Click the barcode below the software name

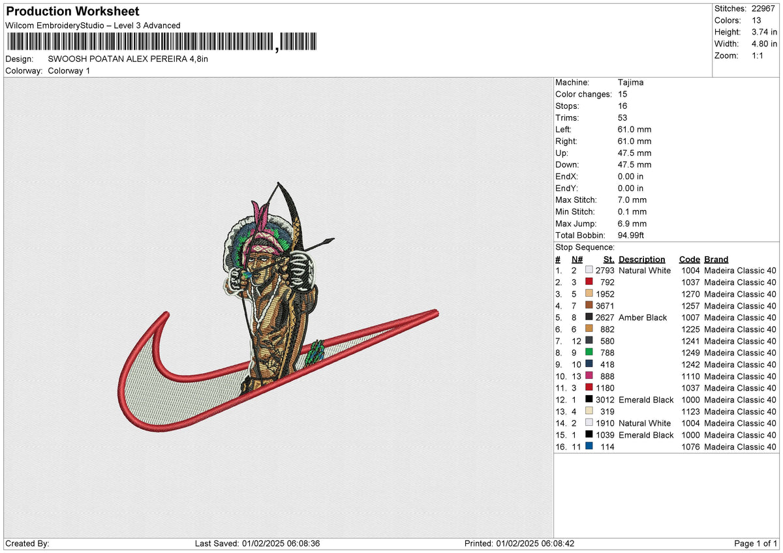pos(161,42)
